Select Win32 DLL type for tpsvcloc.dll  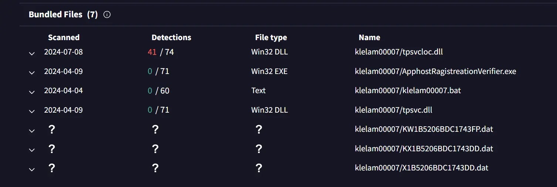[x=269, y=52]
